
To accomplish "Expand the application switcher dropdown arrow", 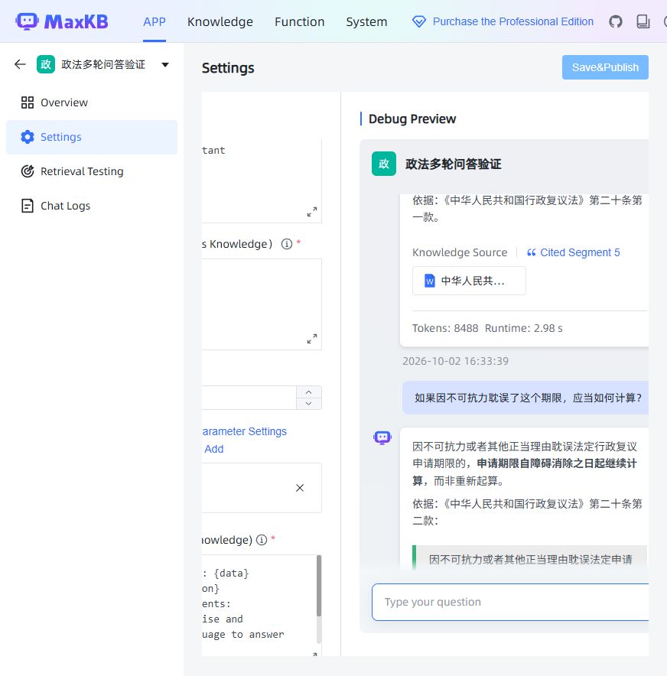I will (x=165, y=65).
